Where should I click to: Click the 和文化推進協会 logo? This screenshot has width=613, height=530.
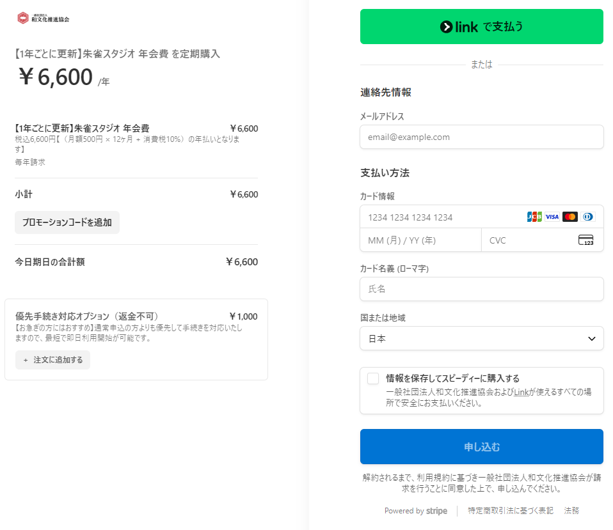tap(44, 19)
